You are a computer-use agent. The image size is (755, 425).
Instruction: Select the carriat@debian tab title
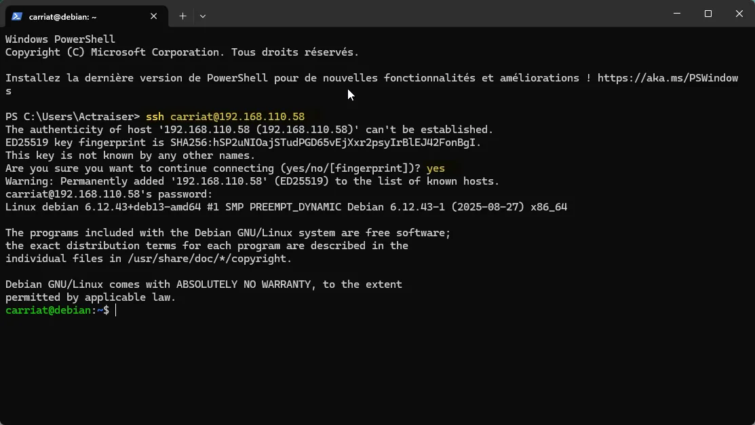[63, 16]
